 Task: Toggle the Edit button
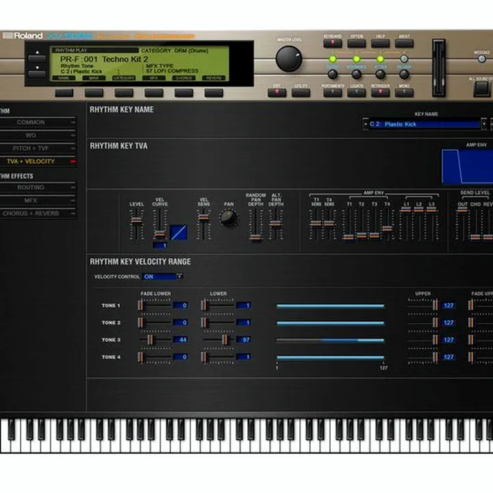tap(277, 92)
